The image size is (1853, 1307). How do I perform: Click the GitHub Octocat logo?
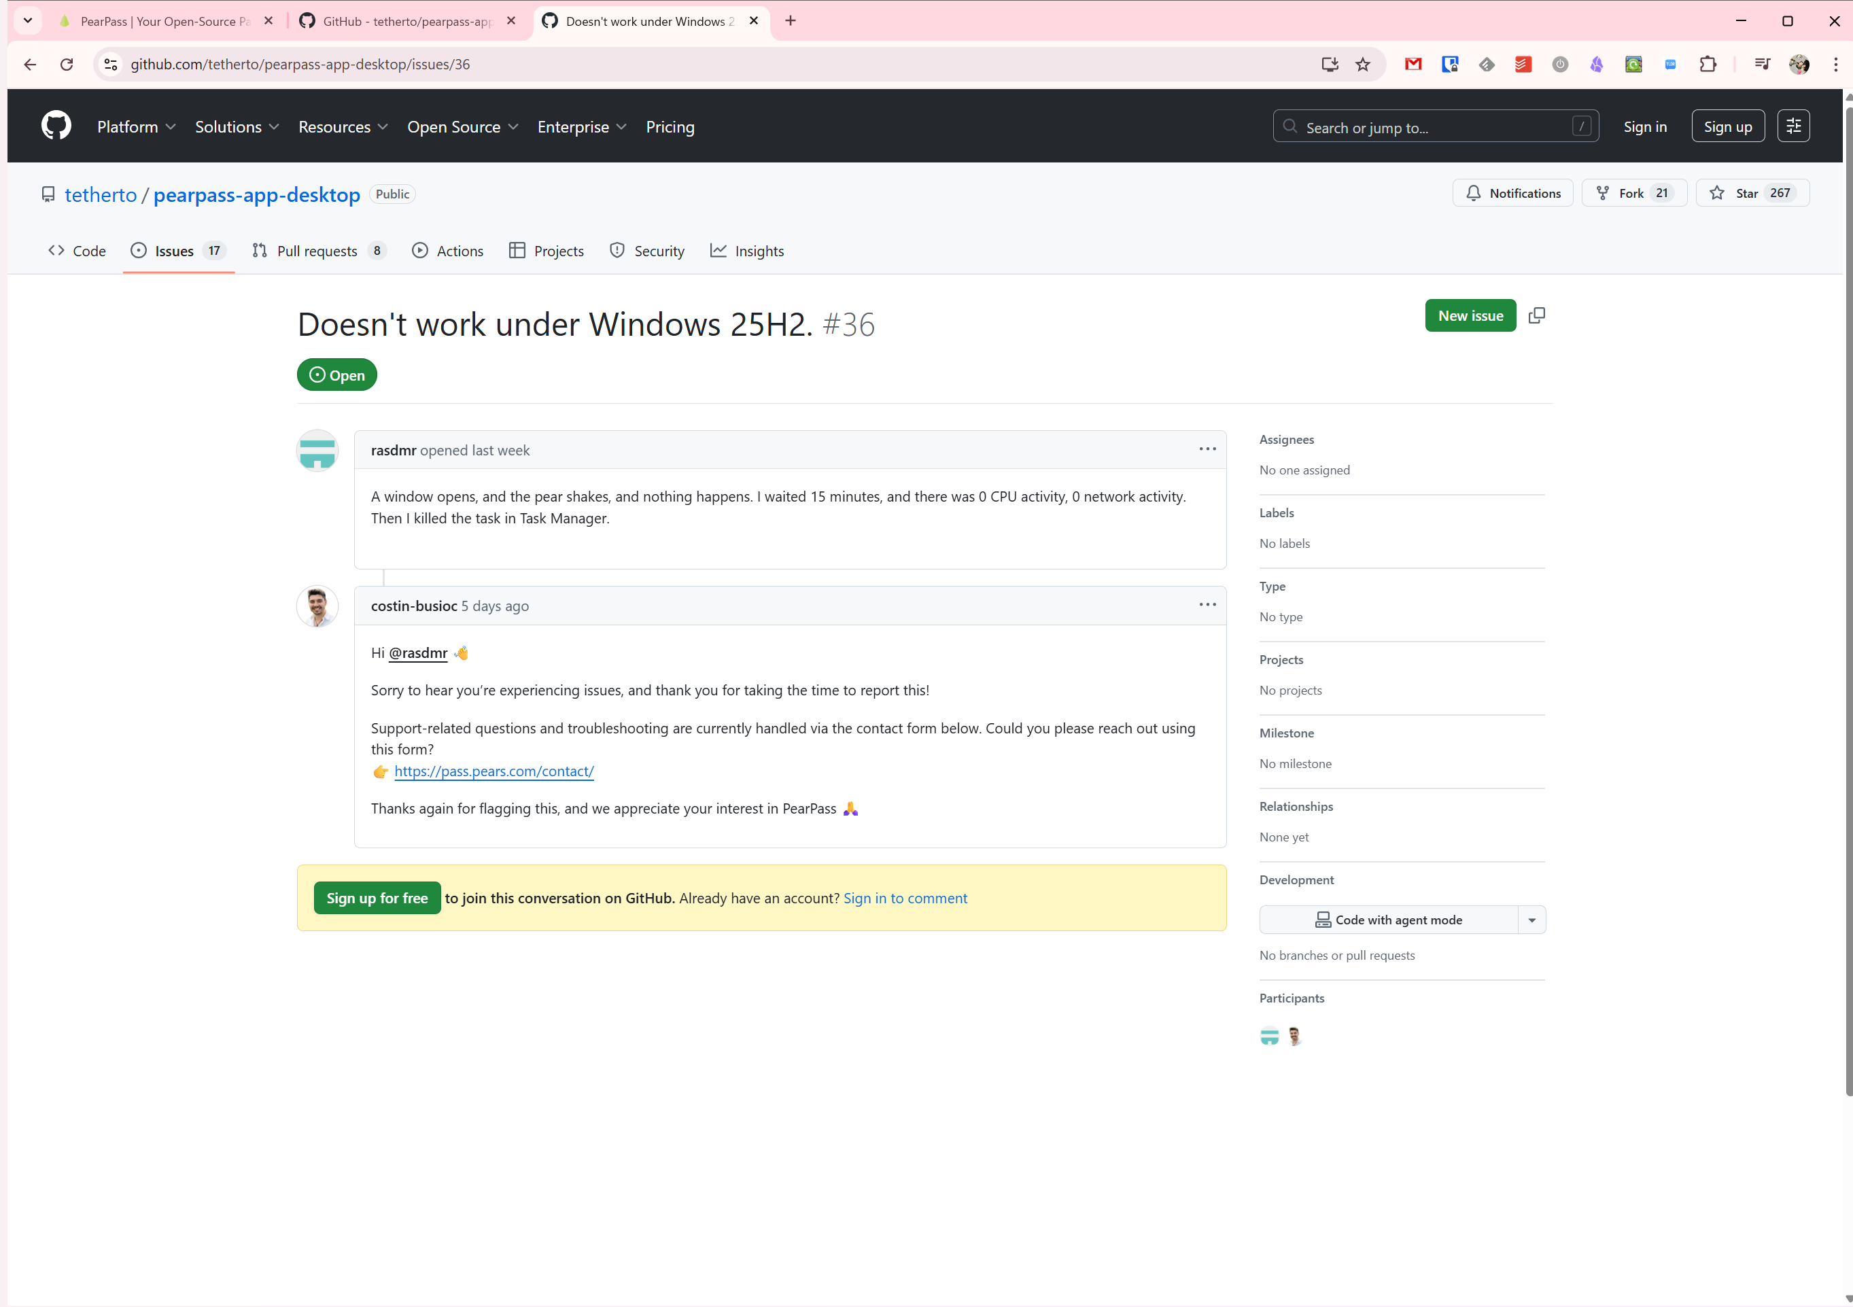(56, 126)
